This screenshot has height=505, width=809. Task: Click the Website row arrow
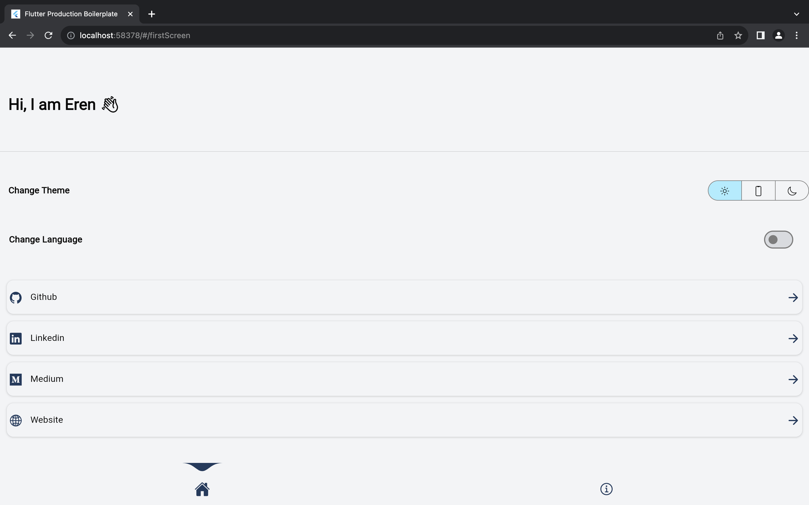point(793,420)
